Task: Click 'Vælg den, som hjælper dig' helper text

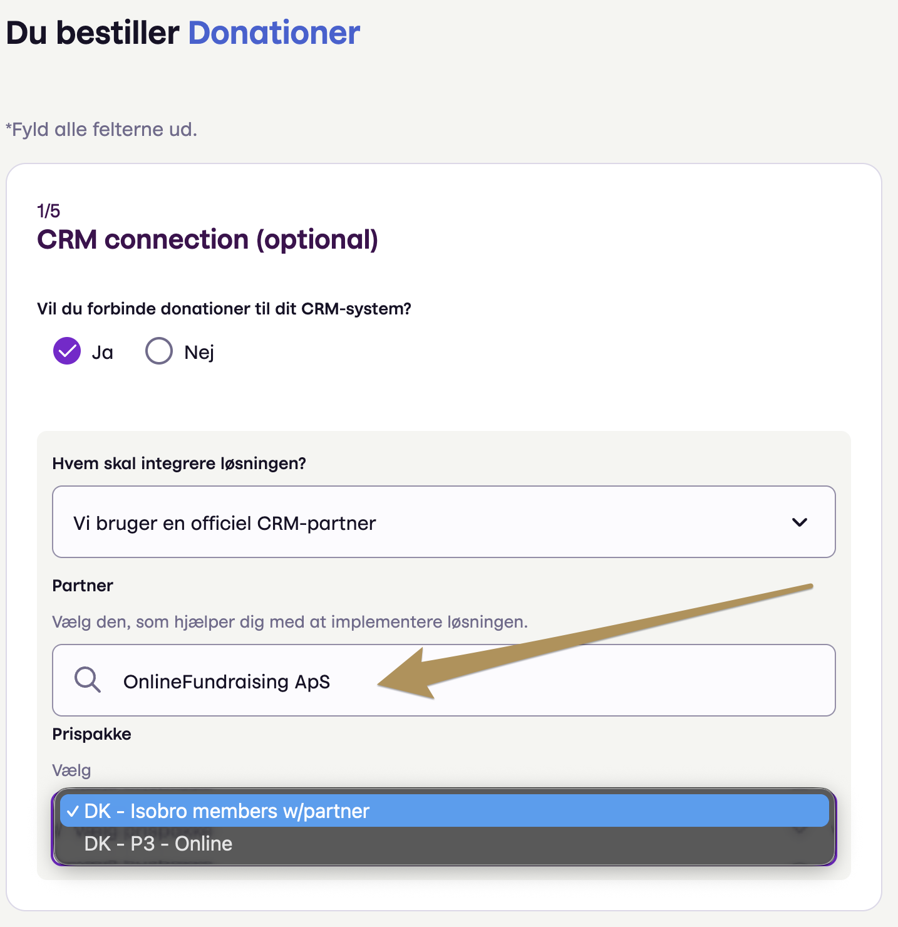Action: tap(290, 622)
